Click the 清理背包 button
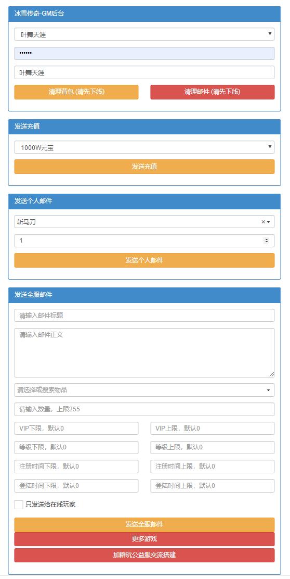 (x=76, y=92)
